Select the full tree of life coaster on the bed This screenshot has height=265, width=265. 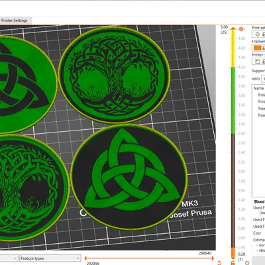115,75
